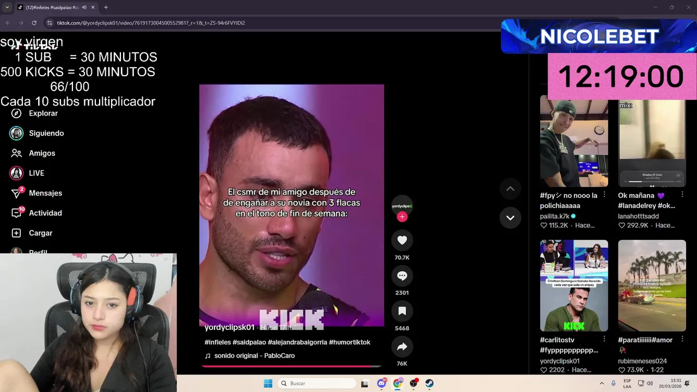The height and width of the screenshot is (392, 697).
Task: Open the comments bubble showing 2301
Action: click(402, 275)
